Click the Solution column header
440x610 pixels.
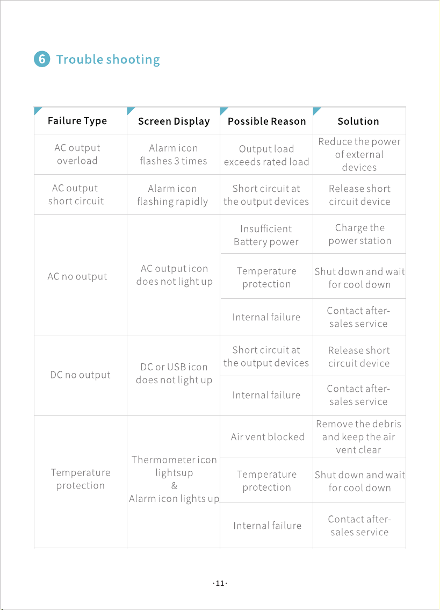pyautogui.click(x=358, y=121)
